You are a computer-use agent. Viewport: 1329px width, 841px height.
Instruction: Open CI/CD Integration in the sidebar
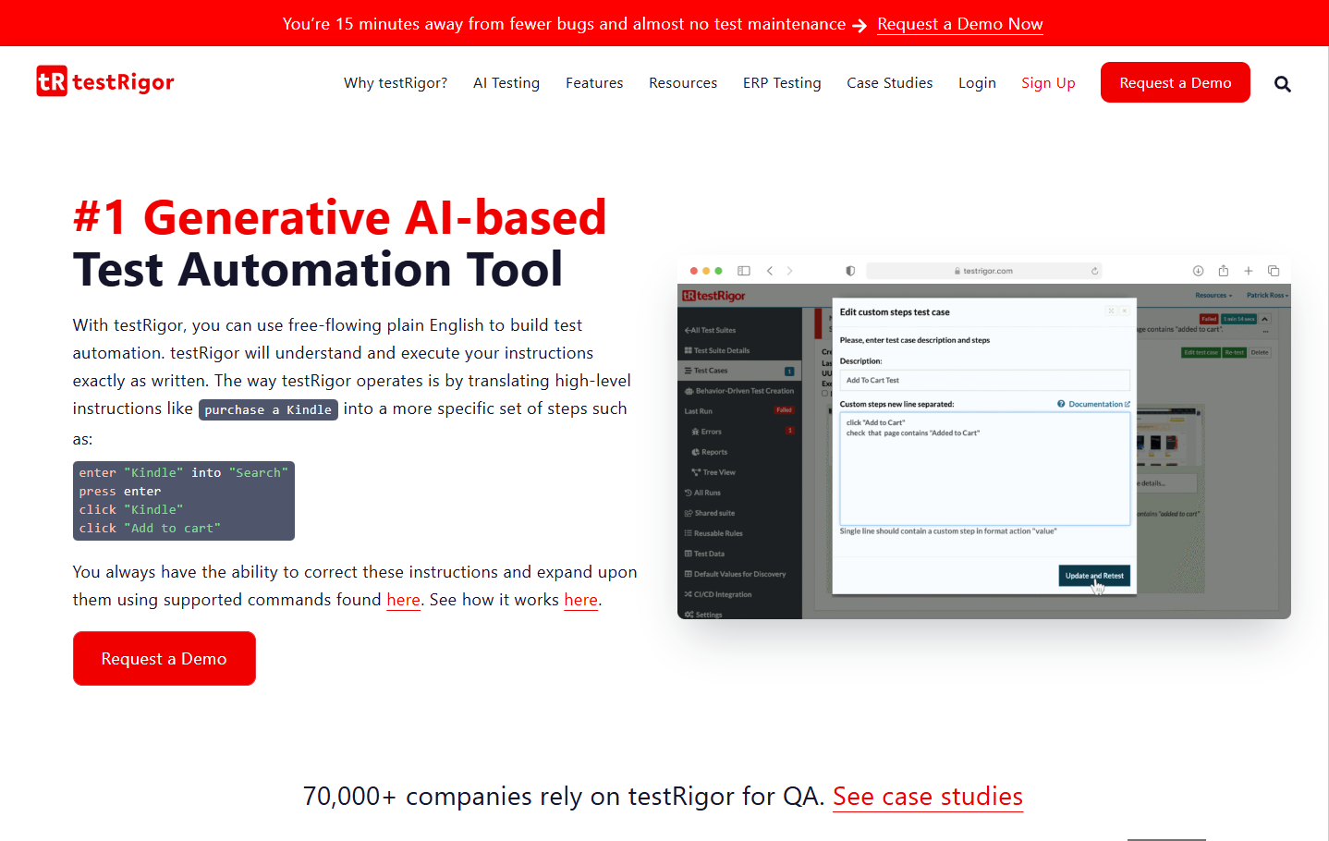tap(722, 593)
